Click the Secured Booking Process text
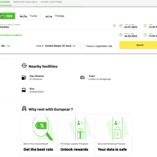157x157 pixels. coord(112,144)
